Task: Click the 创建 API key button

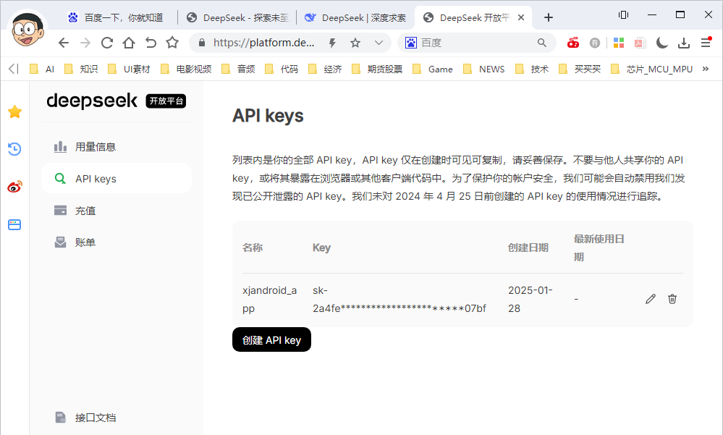Action: 271,340
